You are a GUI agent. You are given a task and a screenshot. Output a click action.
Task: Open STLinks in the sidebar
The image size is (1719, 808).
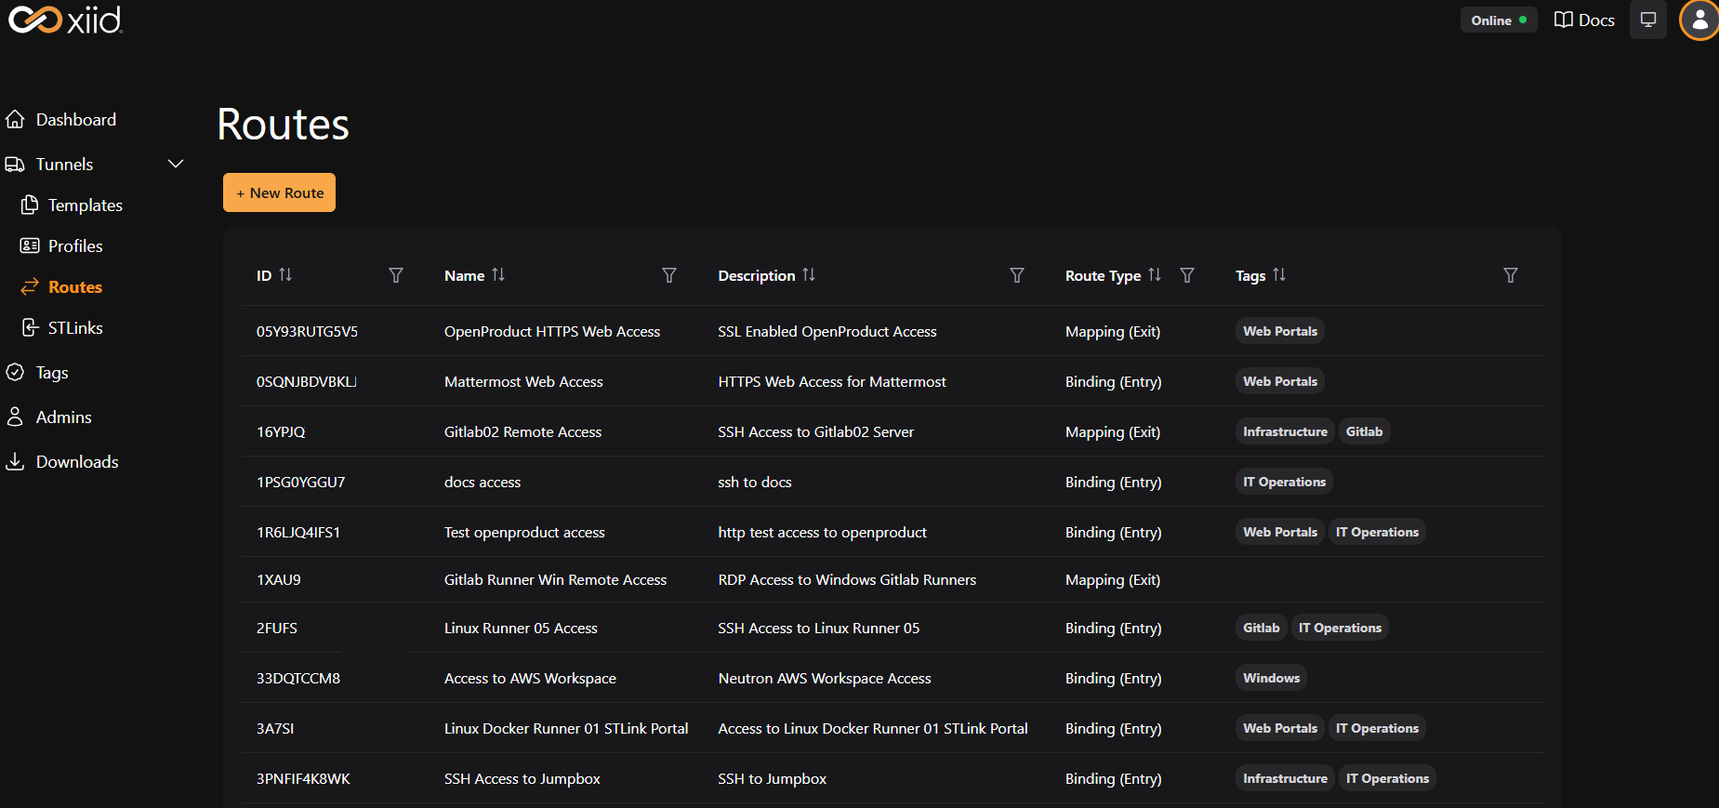[x=74, y=328]
